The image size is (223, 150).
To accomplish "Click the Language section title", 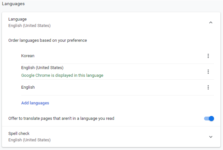I will click(17, 19).
